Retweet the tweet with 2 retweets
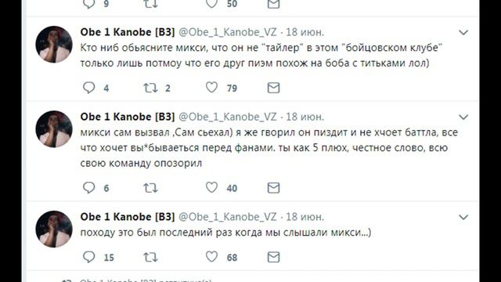The image size is (501, 282). [x=150, y=88]
